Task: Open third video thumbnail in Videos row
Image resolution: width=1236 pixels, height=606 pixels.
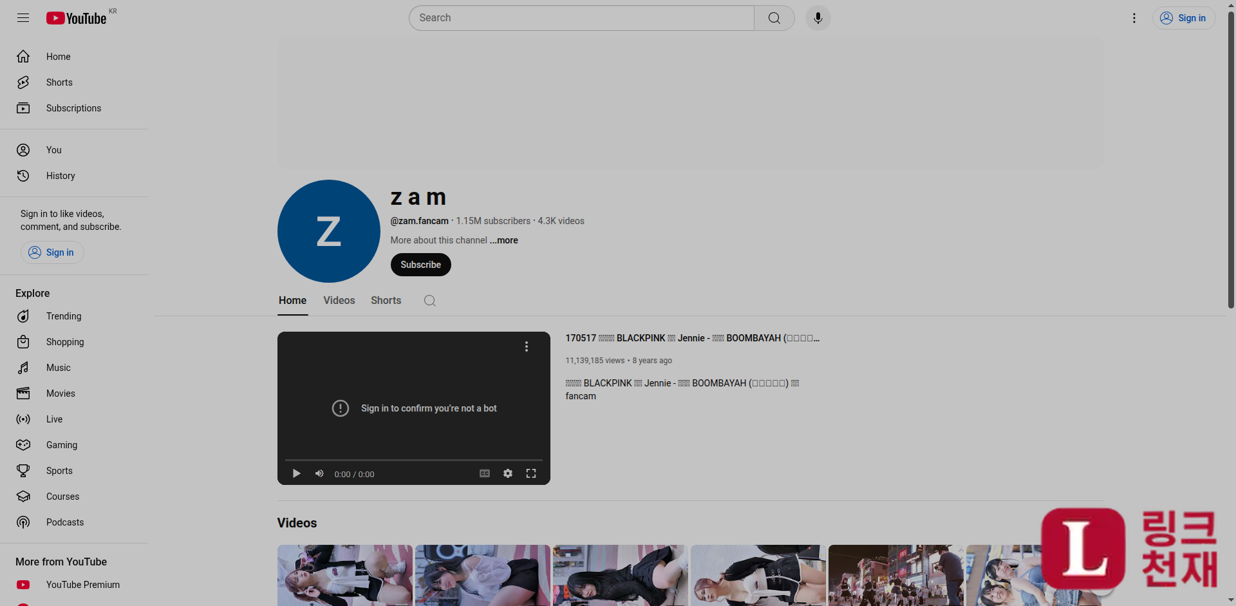Action: click(x=621, y=575)
